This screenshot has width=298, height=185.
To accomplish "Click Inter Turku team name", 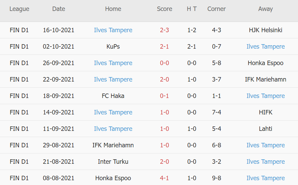I will pos(113,162).
